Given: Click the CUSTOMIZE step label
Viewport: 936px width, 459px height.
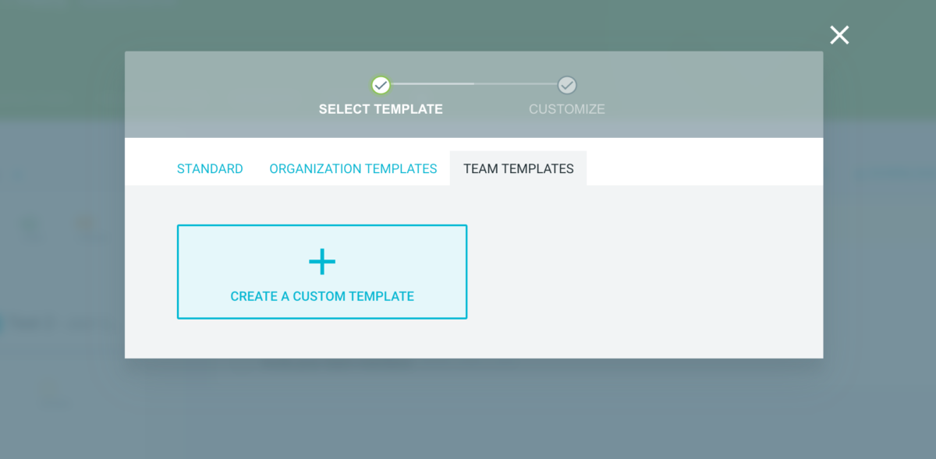Looking at the screenshot, I should [x=567, y=109].
